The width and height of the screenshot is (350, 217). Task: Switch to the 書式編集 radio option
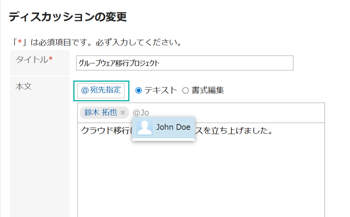tap(186, 91)
